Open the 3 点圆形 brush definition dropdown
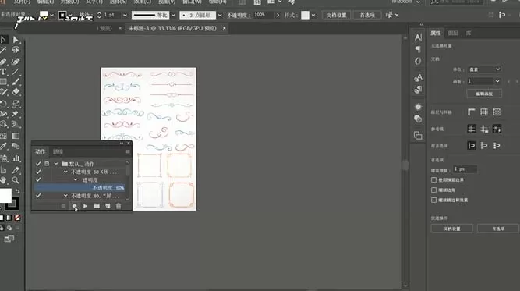This screenshot has height=291, width=520. pyautogui.click(x=220, y=15)
